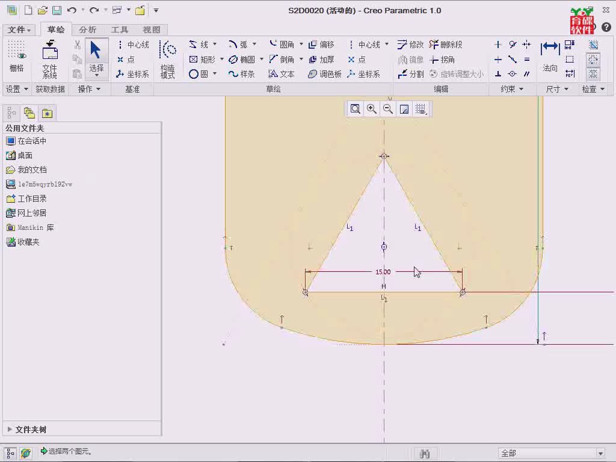Toggle 构造模式 construction mode
The image size is (616, 462).
pos(168,60)
